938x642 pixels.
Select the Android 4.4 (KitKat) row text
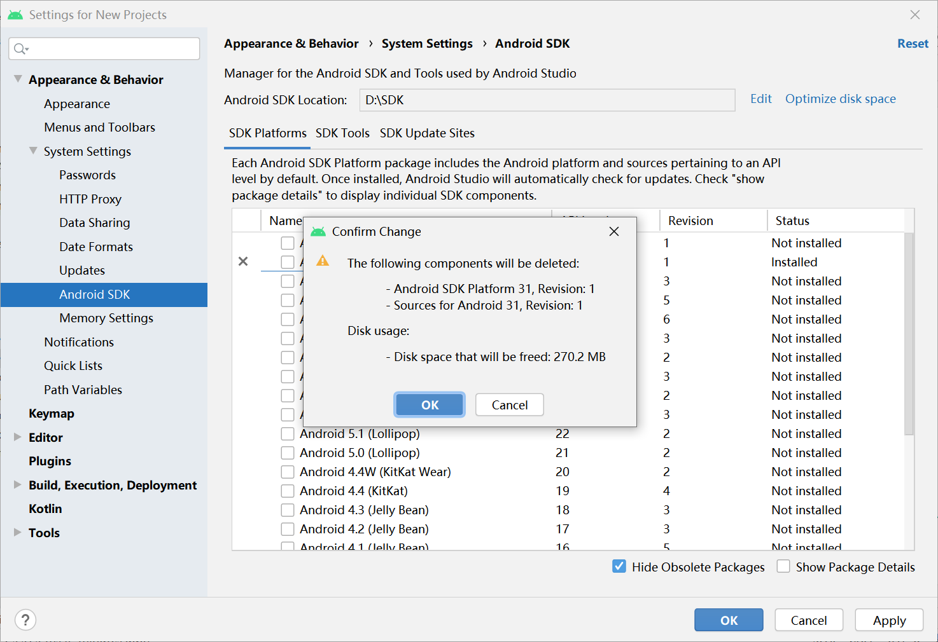(x=354, y=491)
